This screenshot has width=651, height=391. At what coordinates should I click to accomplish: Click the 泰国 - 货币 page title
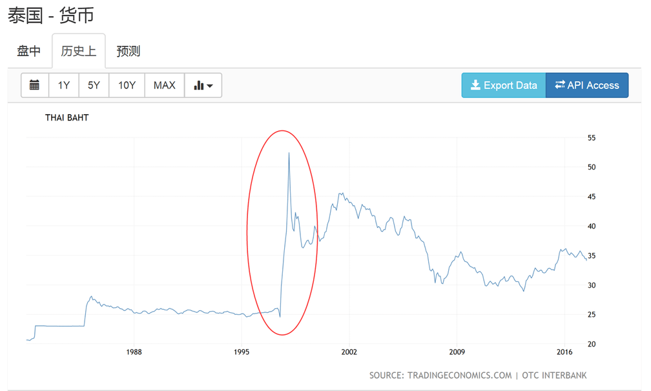pos(50,15)
